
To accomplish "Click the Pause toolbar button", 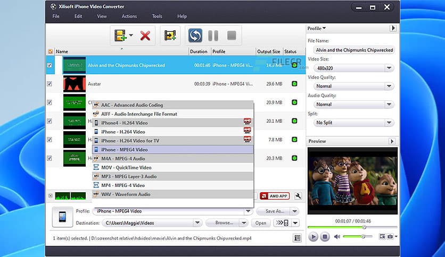I will (x=213, y=36).
